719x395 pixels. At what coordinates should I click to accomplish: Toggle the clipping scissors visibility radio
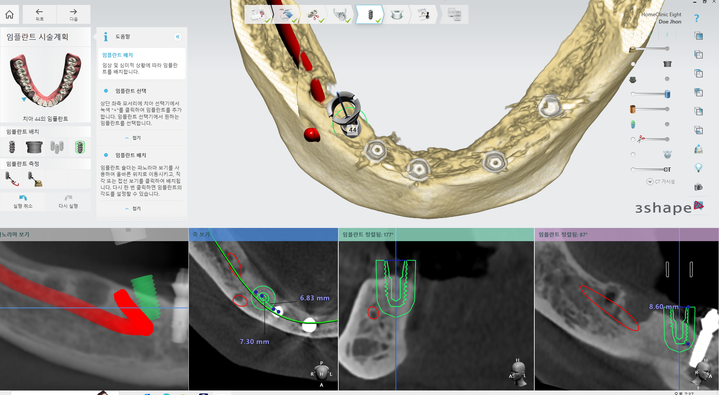tap(633, 139)
